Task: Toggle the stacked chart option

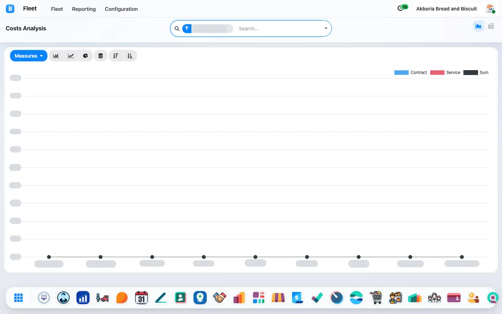Action: click(x=100, y=56)
